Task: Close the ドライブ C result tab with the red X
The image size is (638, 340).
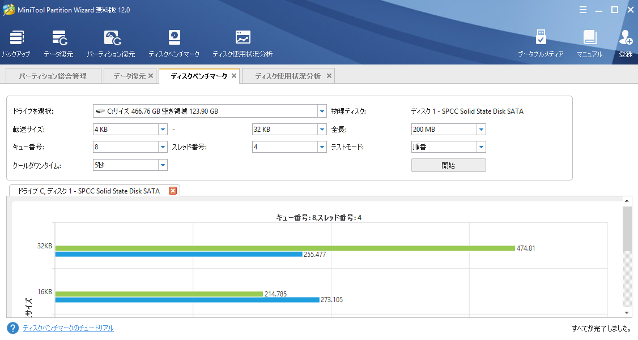Action: point(173,191)
